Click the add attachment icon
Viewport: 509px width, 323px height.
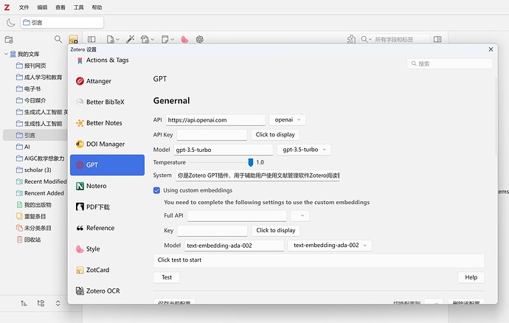pyautogui.click(x=145, y=39)
